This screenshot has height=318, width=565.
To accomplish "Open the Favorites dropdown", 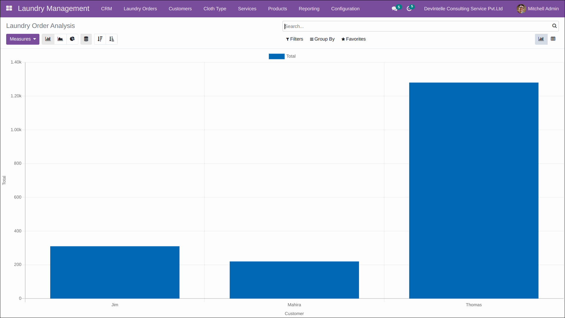I will click(353, 39).
